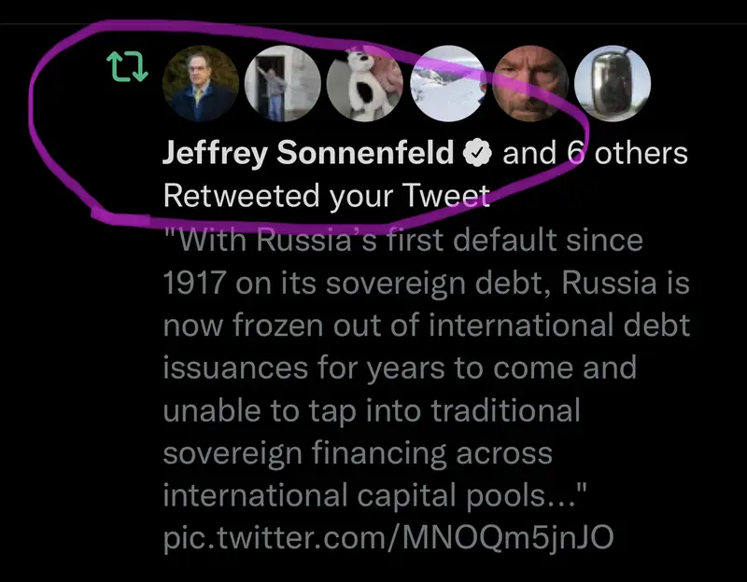Click "and 6 others" to view retweeters
The width and height of the screenshot is (747, 582).
pos(596,153)
